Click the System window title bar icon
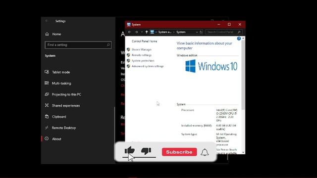The width and height of the screenshot is (317, 178). [129, 24]
